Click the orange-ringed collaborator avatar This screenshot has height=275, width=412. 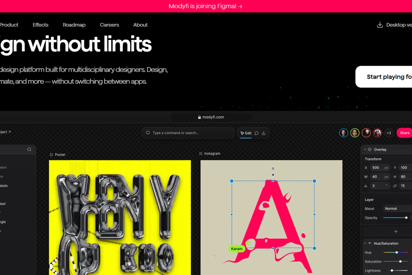[366, 133]
